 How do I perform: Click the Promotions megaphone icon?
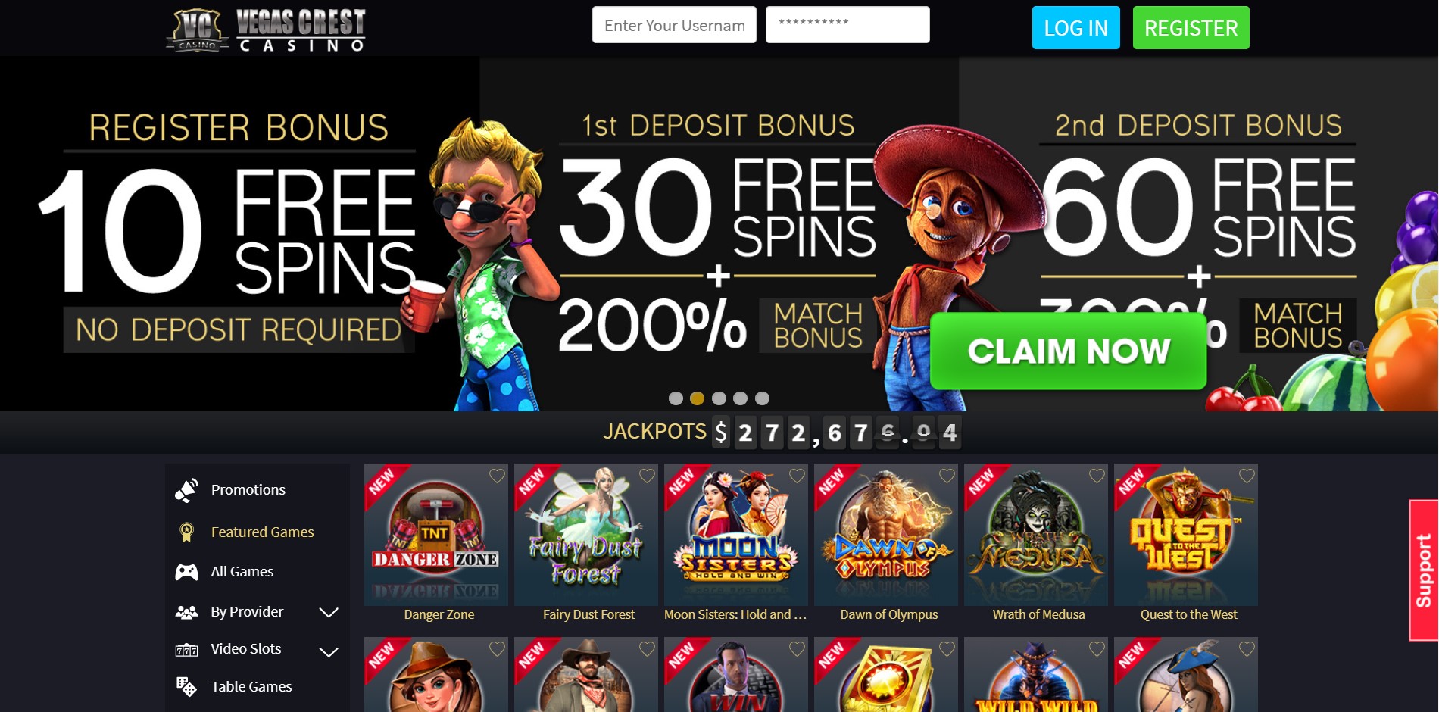[x=186, y=490]
